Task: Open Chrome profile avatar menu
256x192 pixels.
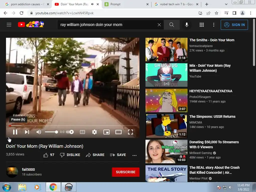Action: point(242,13)
